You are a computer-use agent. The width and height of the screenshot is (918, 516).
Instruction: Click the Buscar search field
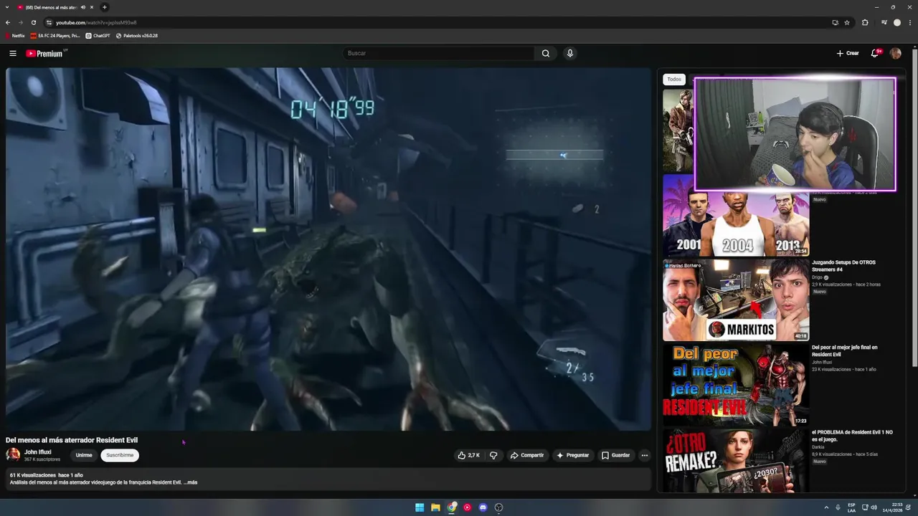pos(438,53)
